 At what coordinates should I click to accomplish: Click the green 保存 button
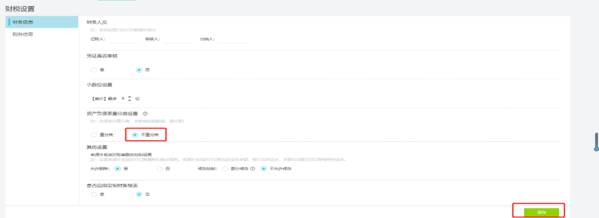click(x=541, y=212)
